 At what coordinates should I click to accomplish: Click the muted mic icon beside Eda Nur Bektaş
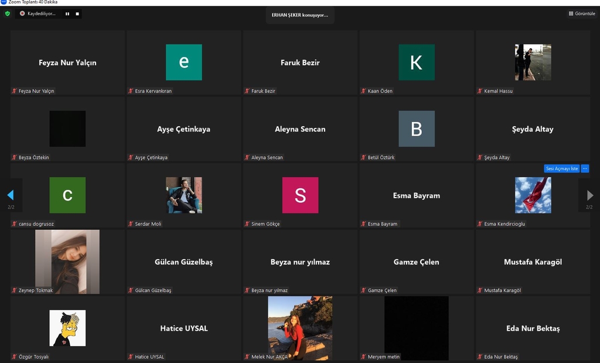pyautogui.click(x=480, y=357)
